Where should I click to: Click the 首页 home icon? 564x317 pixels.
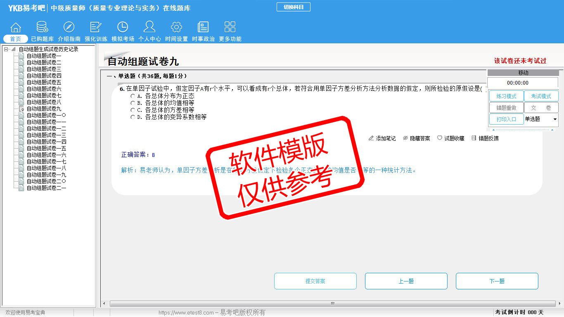16,28
